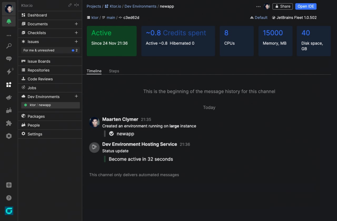Viewport: 337px width, 221px height.
Task: Edit project sidebar with pencil icon
Action: click(x=70, y=5)
